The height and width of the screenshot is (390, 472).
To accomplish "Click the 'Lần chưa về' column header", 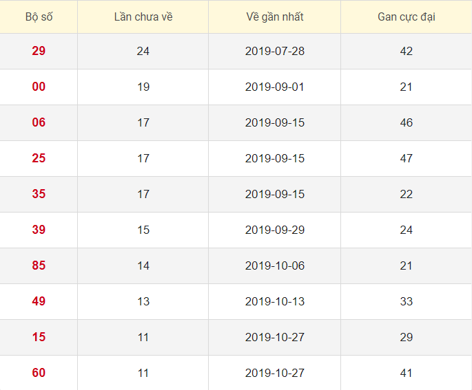I will click(143, 17).
